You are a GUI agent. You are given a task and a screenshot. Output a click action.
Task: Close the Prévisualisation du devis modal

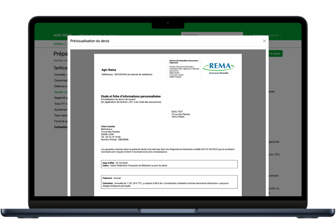[x=264, y=41]
